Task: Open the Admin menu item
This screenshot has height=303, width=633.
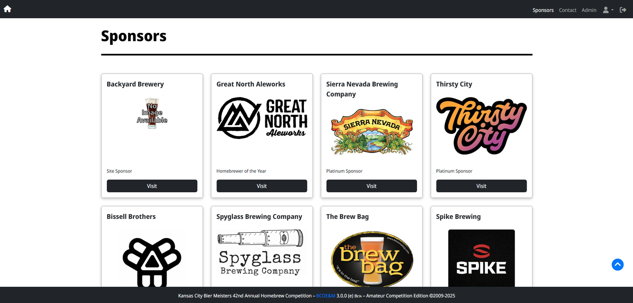Action: 589,10
